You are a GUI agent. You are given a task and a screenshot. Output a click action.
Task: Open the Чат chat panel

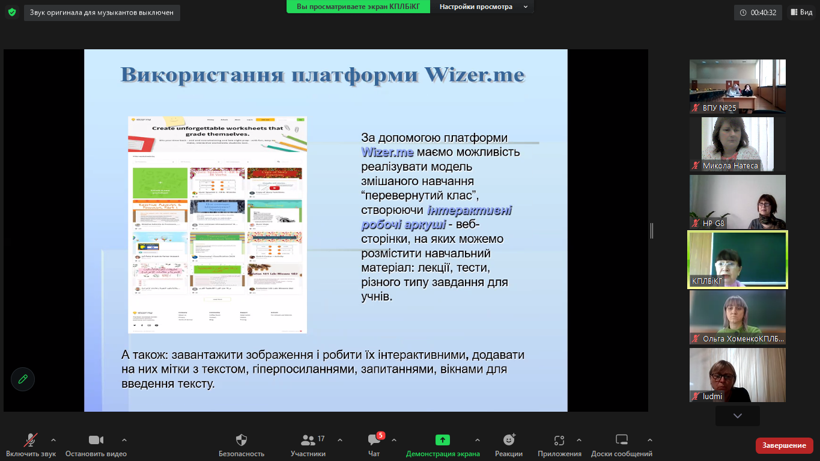(374, 445)
